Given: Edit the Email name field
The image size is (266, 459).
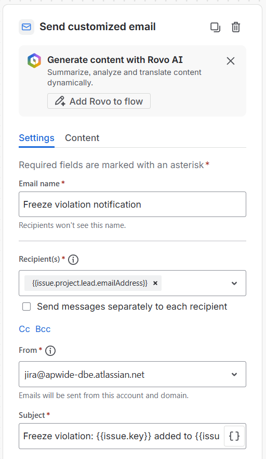Looking at the screenshot, I should click(132, 205).
